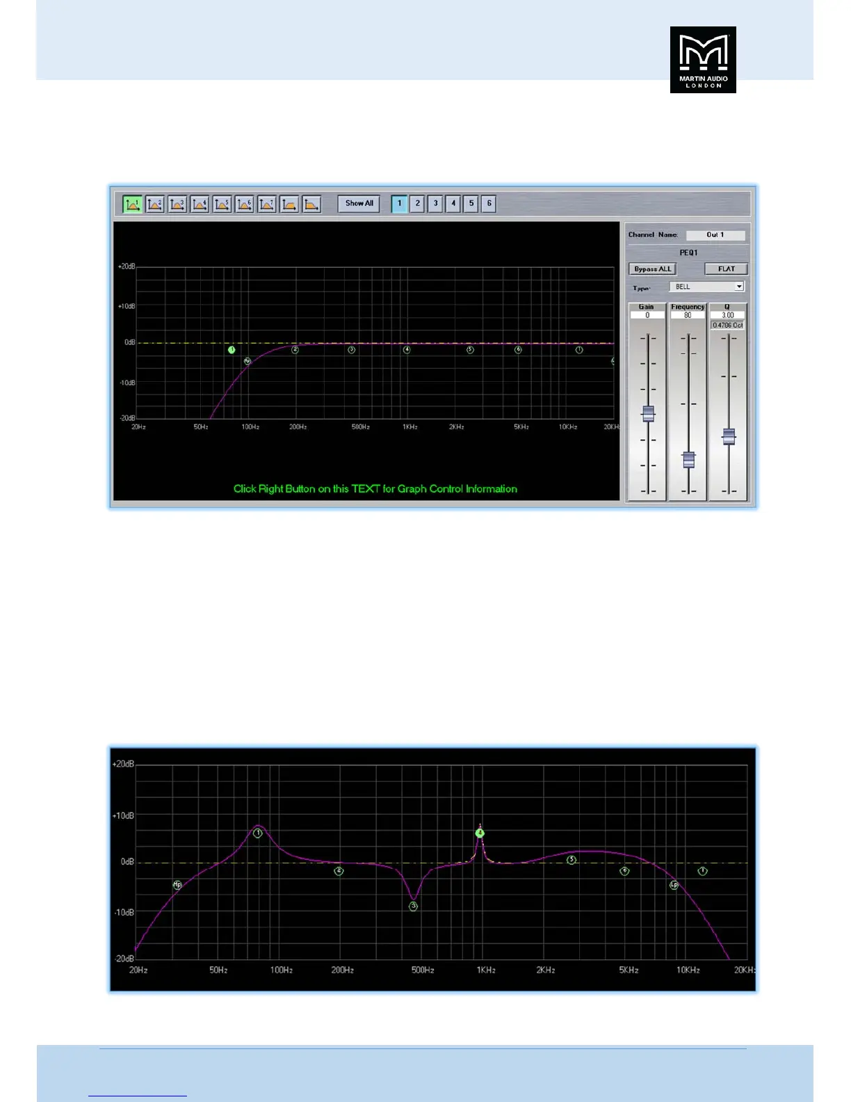Image resolution: width=851 pixels, height=1102 pixels.
Task: Click the Q slider handle
Action: coord(729,437)
